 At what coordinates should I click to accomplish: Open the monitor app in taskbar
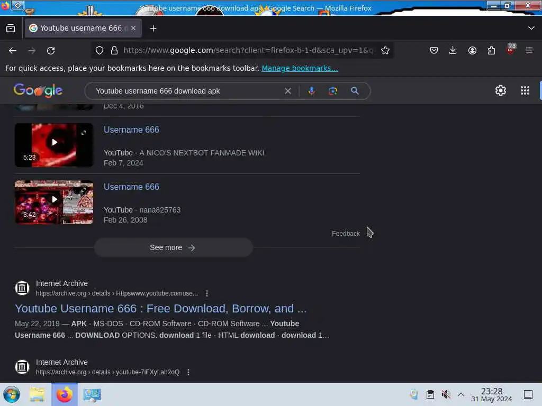92,395
